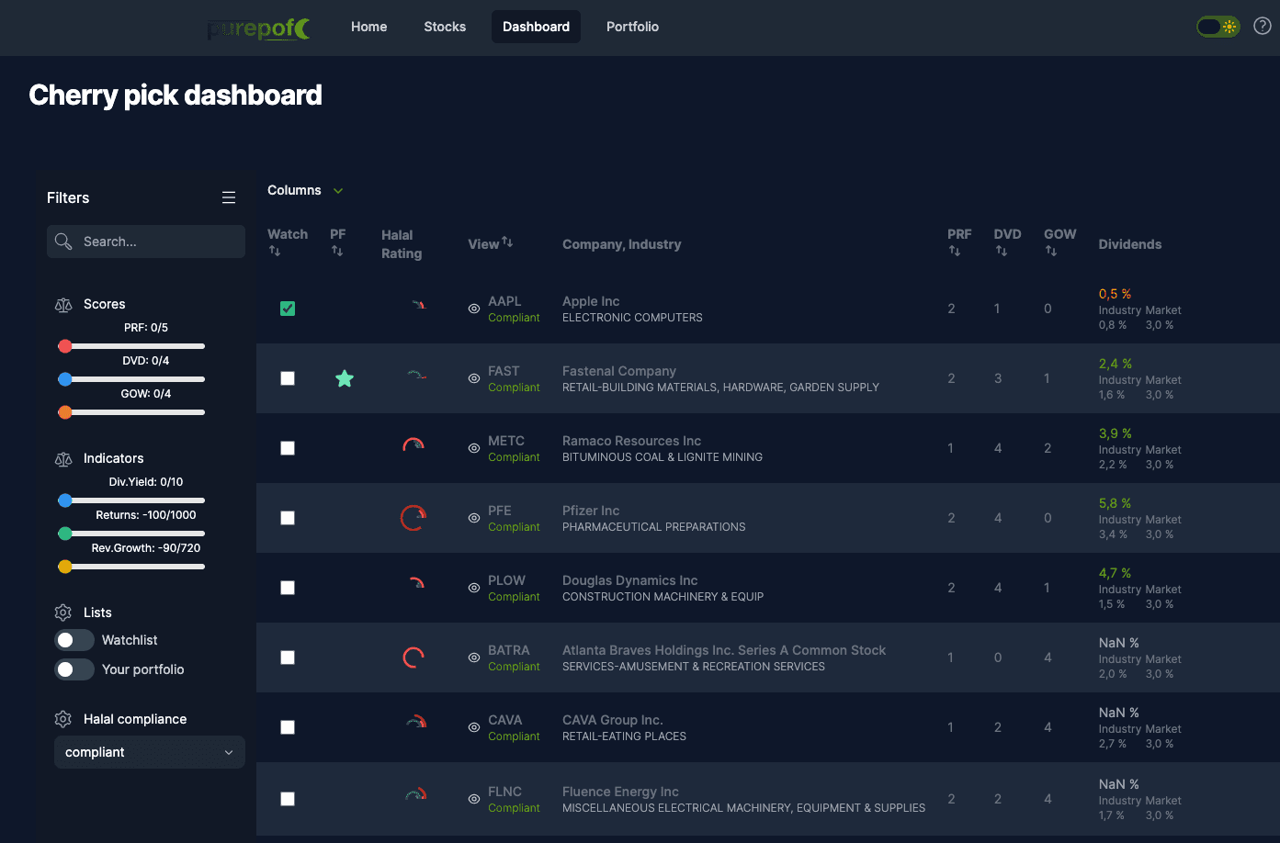Click FLNC halal rating gauge
This screenshot has height=843, width=1280.
tap(416, 793)
